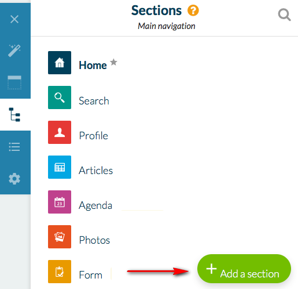Open the header layout sidebar icon
Image resolution: width=298 pixels, height=289 pixels.
14,82
